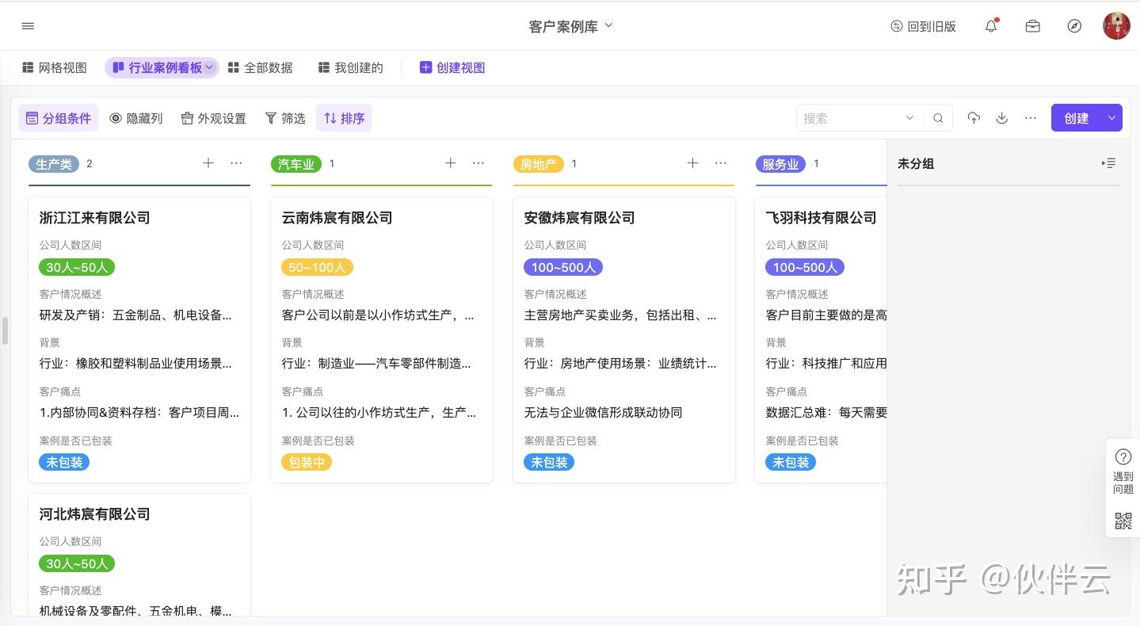Open the QR code icon
The width and height of the screenshot is (1140, 626).
point(1123,521)
